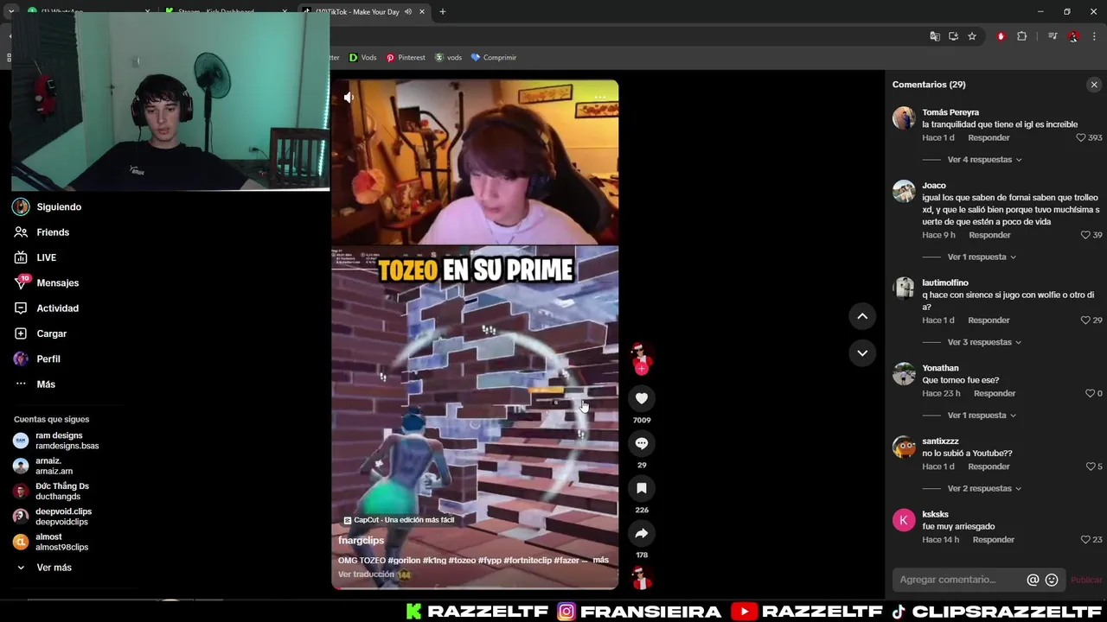1107x622 pixels.
Task: Reply to santixzzz's comment
Action: pyautogui.click(x=989, y=466)
